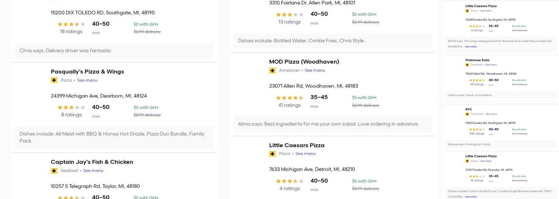The height and width of the screenshot is (199, 559).
Task: Click GH+ badge for Little Caesars on Michigan Ave
Action: tap(273, 154)
